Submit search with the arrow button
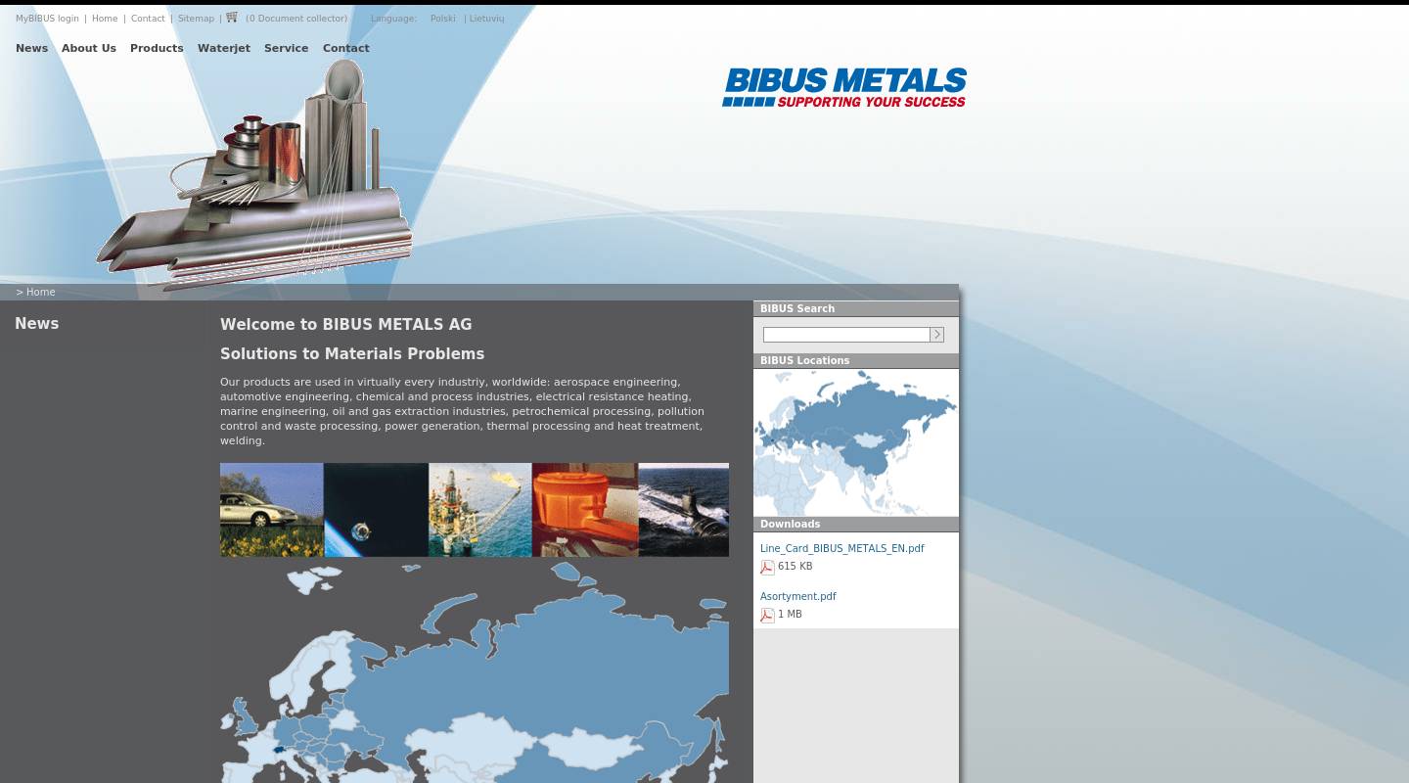1409x783 pixels. tap(936, 335)
